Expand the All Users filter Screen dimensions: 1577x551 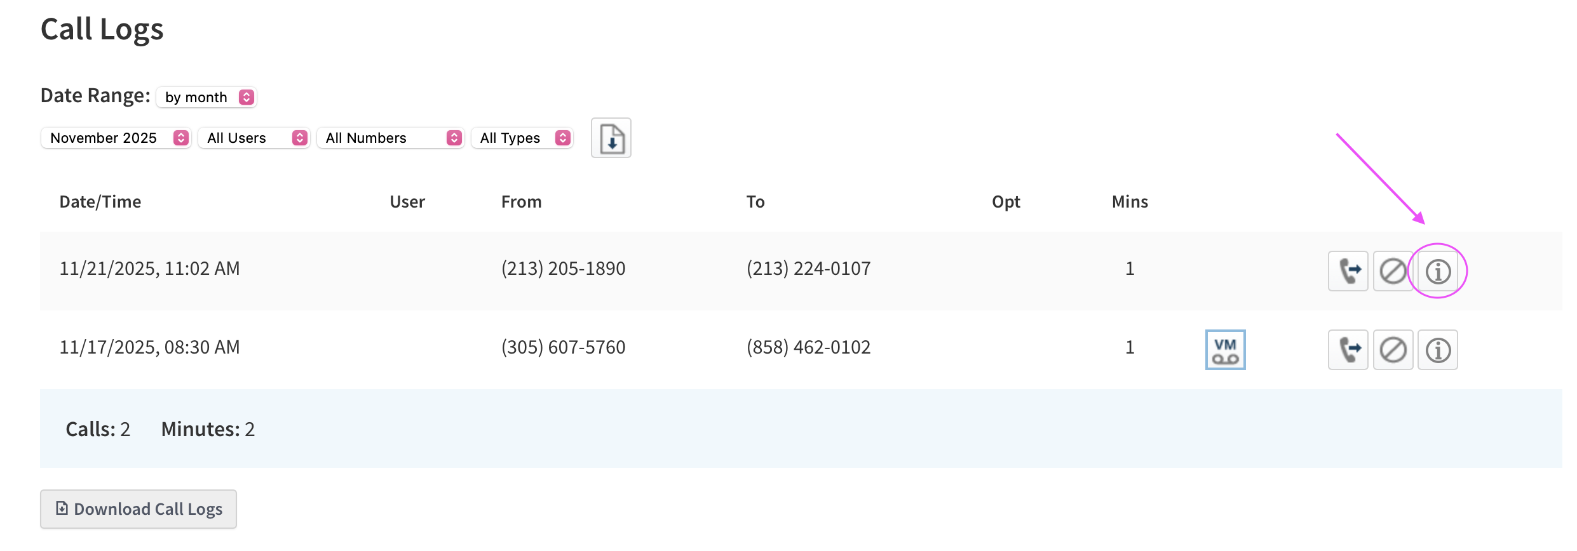254,138
